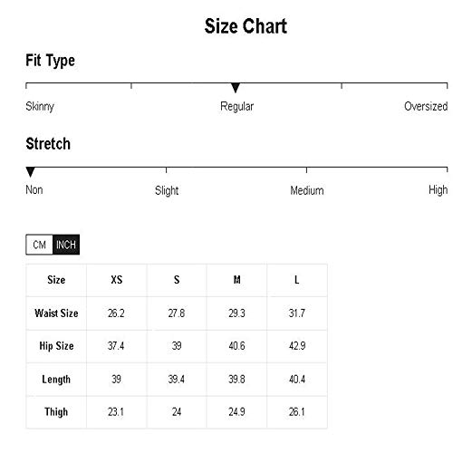
Task: Switch units to CM
Action: tap(40, 245)
